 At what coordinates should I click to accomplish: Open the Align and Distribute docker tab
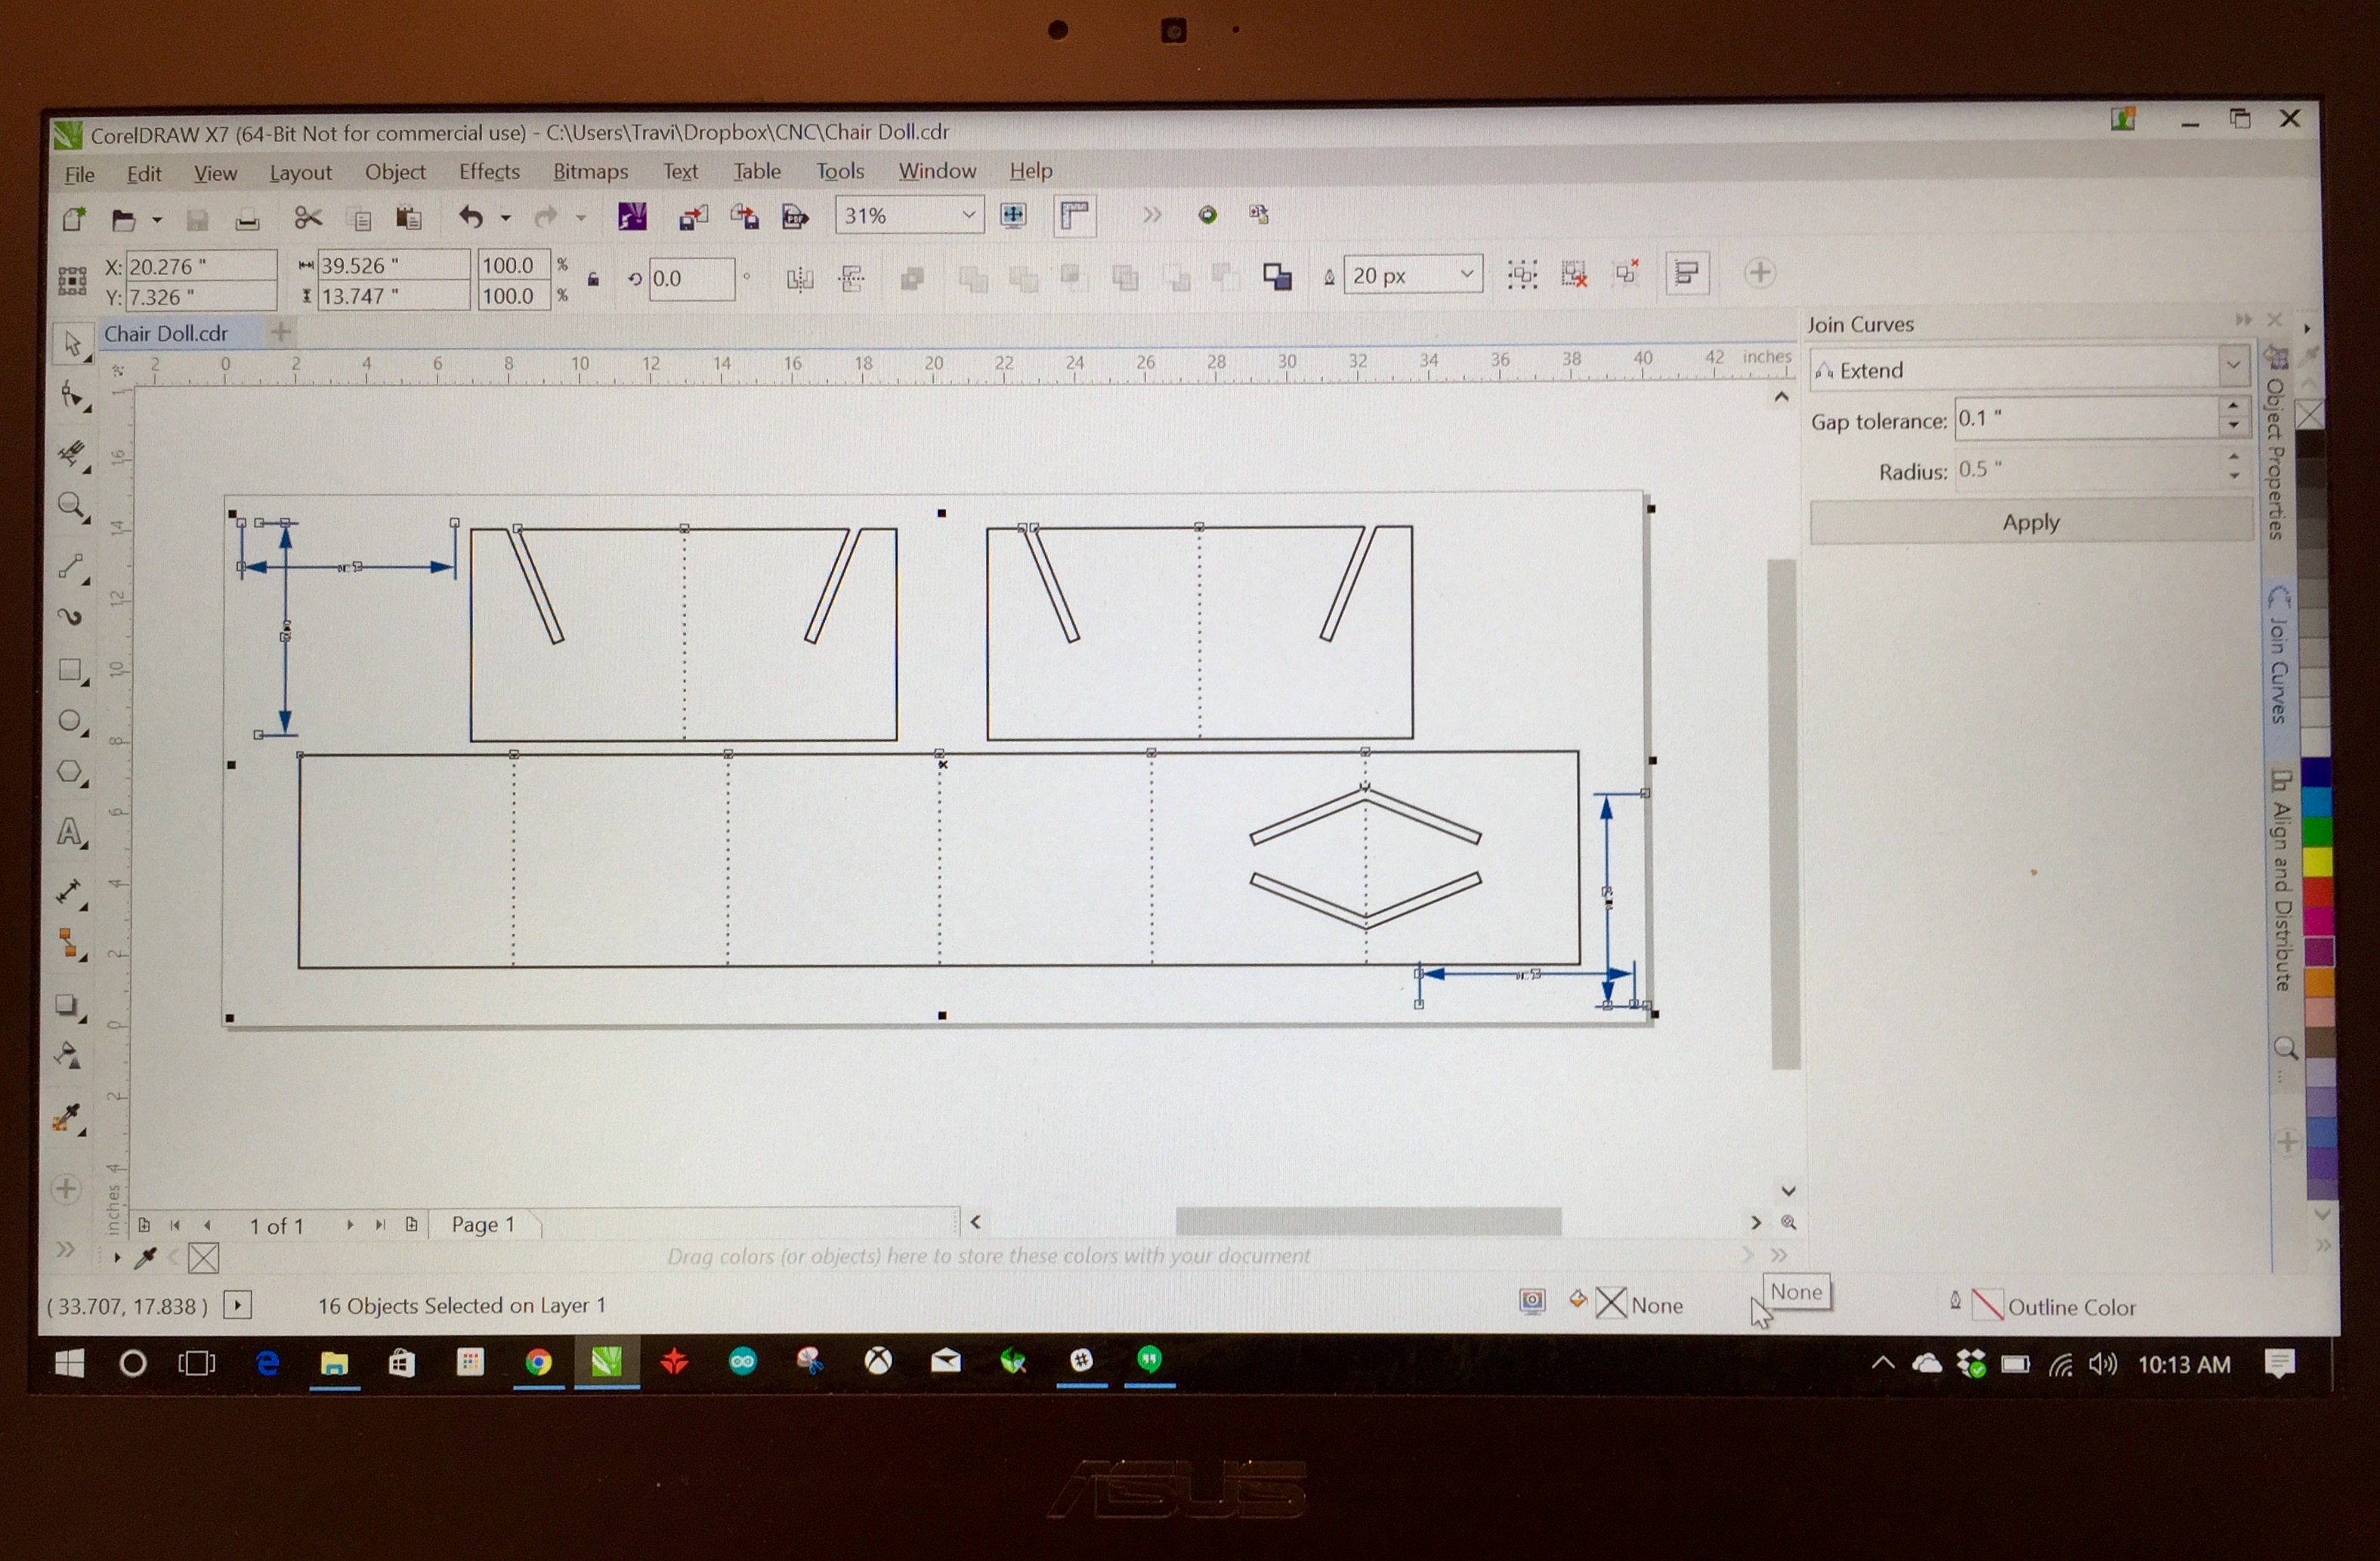(2281, 880)
